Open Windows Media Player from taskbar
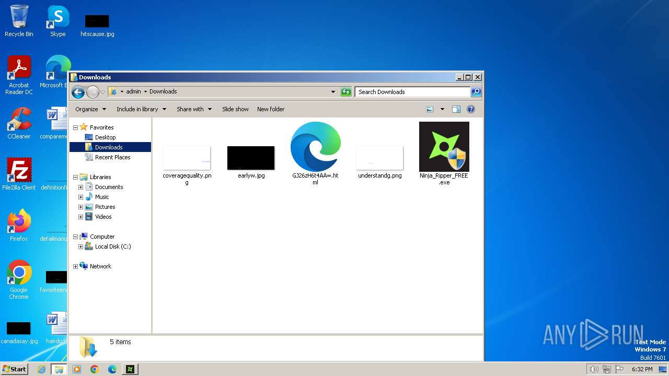The height and width of the screenshot is (376, 669). 77,369
